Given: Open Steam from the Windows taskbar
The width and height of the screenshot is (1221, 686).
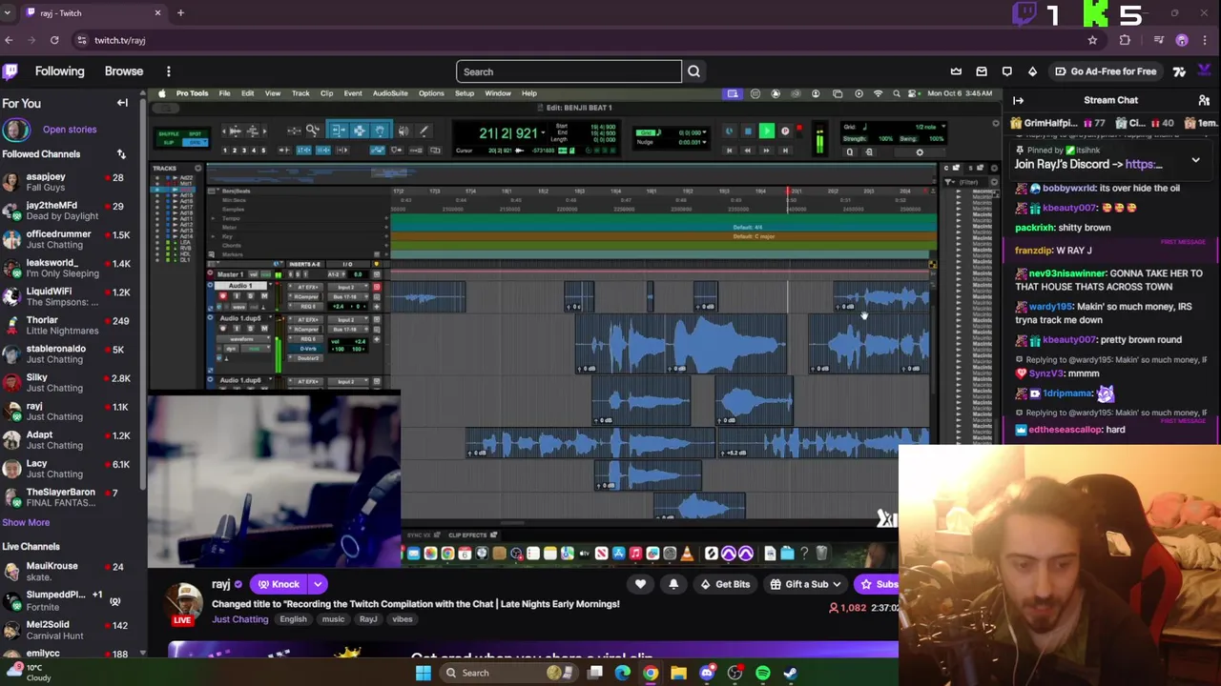Looking at the screenshot, I should [x=790, y=673].
